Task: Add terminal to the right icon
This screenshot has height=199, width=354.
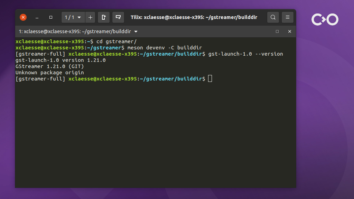Action: click(104, 17)
